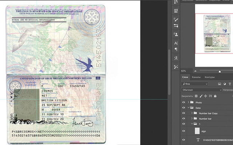The height and width of the screenshot is (145, 233).
Task: Select the sign layer thumbnail
Action: [197, 131]
